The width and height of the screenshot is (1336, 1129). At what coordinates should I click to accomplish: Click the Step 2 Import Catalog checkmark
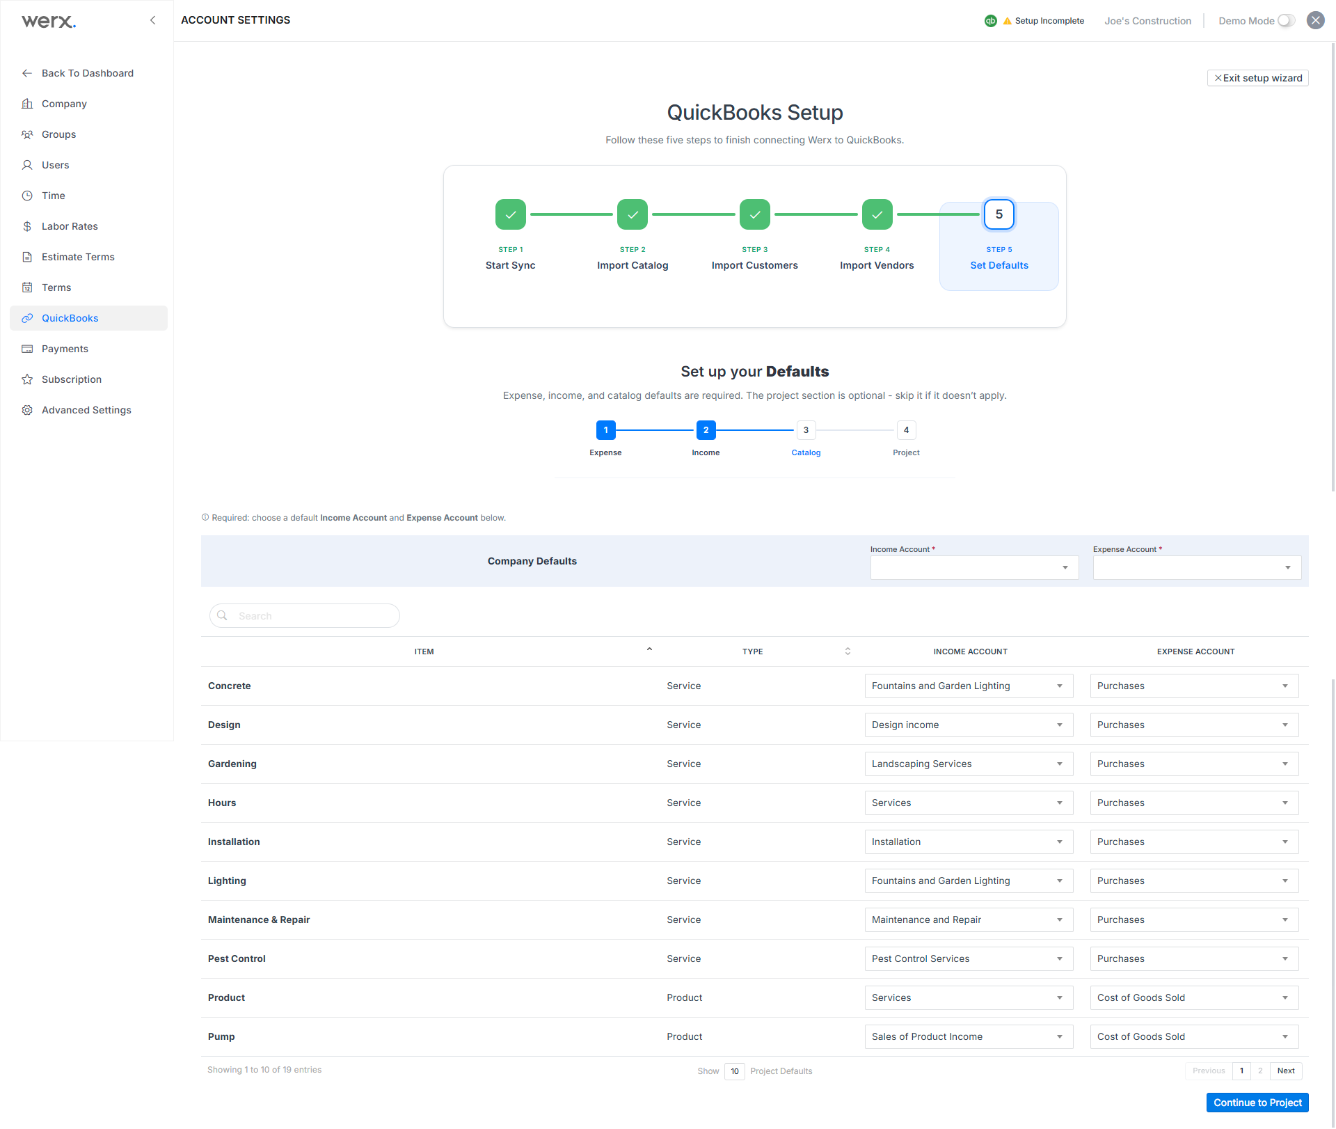point(633,214)
